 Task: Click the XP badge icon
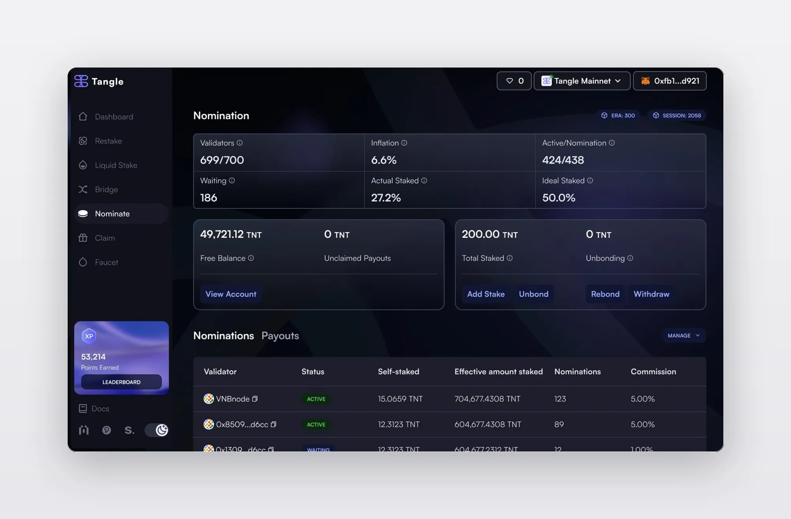(89, 336)
